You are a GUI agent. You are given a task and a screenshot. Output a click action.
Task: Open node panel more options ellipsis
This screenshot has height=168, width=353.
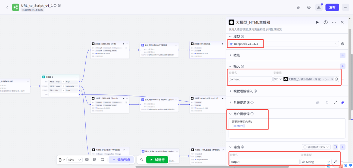[x=334, y=22]
